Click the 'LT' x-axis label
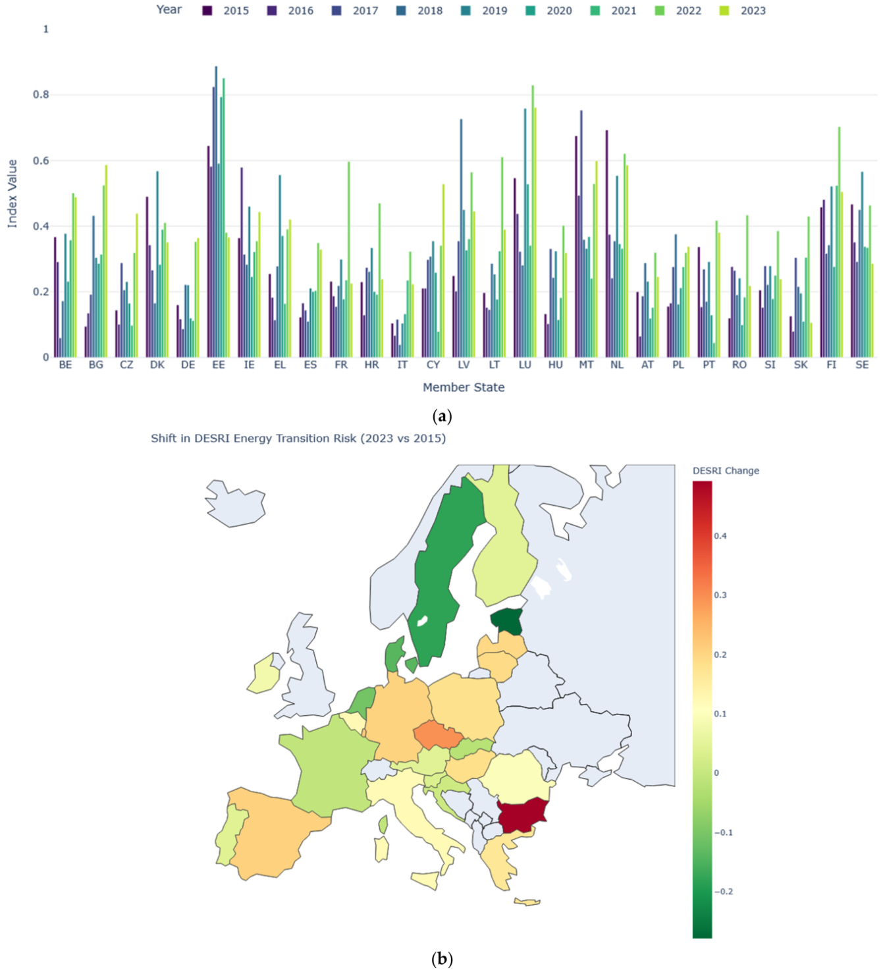The image size is (883, 972). point(495,365)
